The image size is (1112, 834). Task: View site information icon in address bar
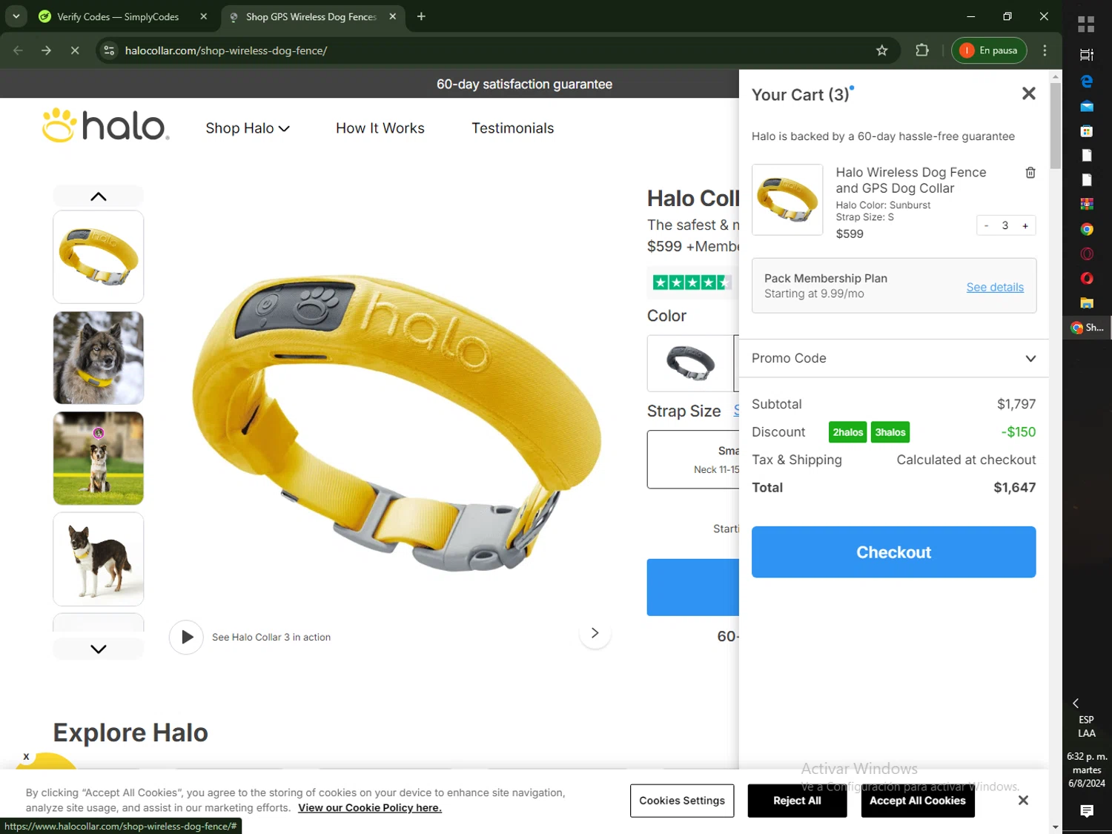(x=109, y=50)
